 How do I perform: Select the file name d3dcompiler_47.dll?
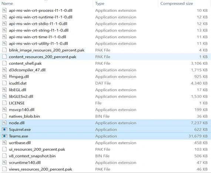pyautogui.click(x=27, y=70)
